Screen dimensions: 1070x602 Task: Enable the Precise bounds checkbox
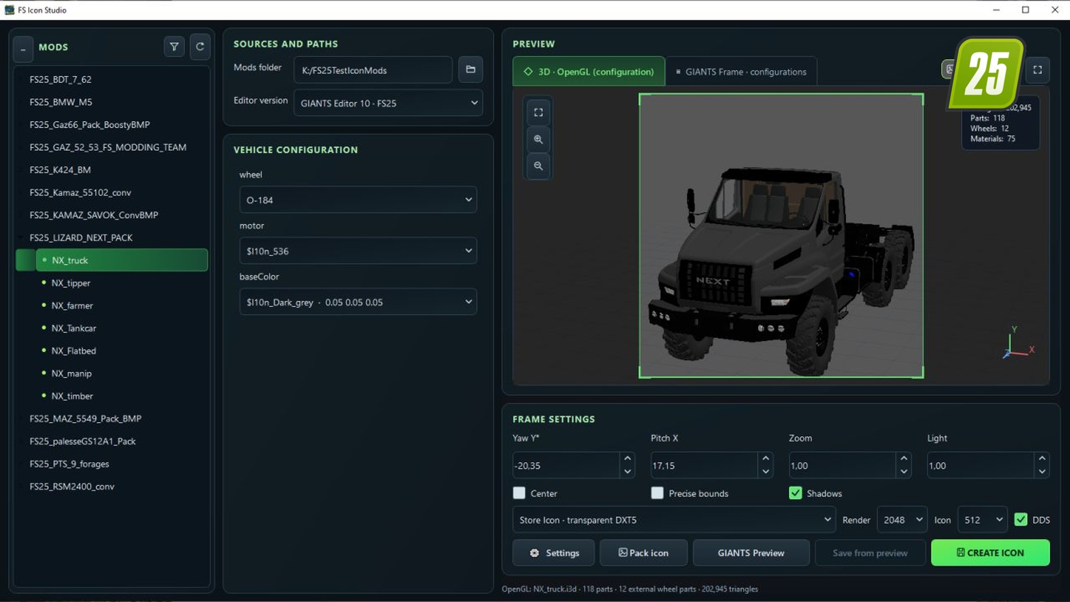point(657,493)
